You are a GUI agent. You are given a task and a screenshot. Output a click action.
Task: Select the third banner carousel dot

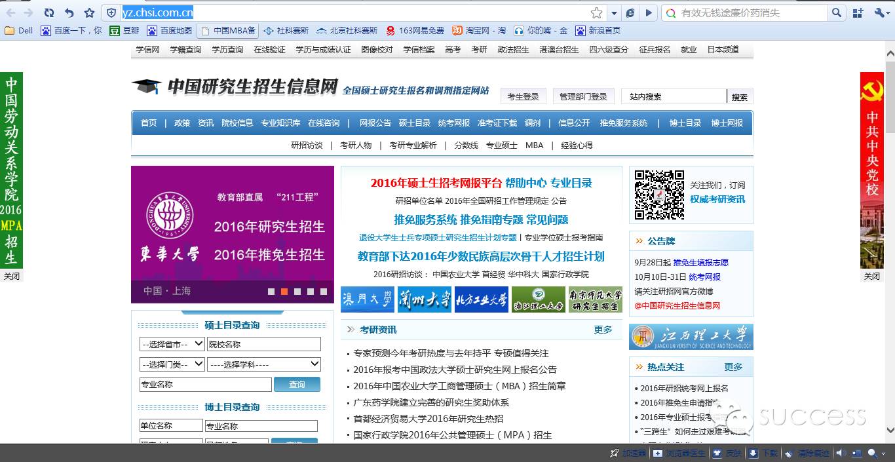click(x=297, y=292)
